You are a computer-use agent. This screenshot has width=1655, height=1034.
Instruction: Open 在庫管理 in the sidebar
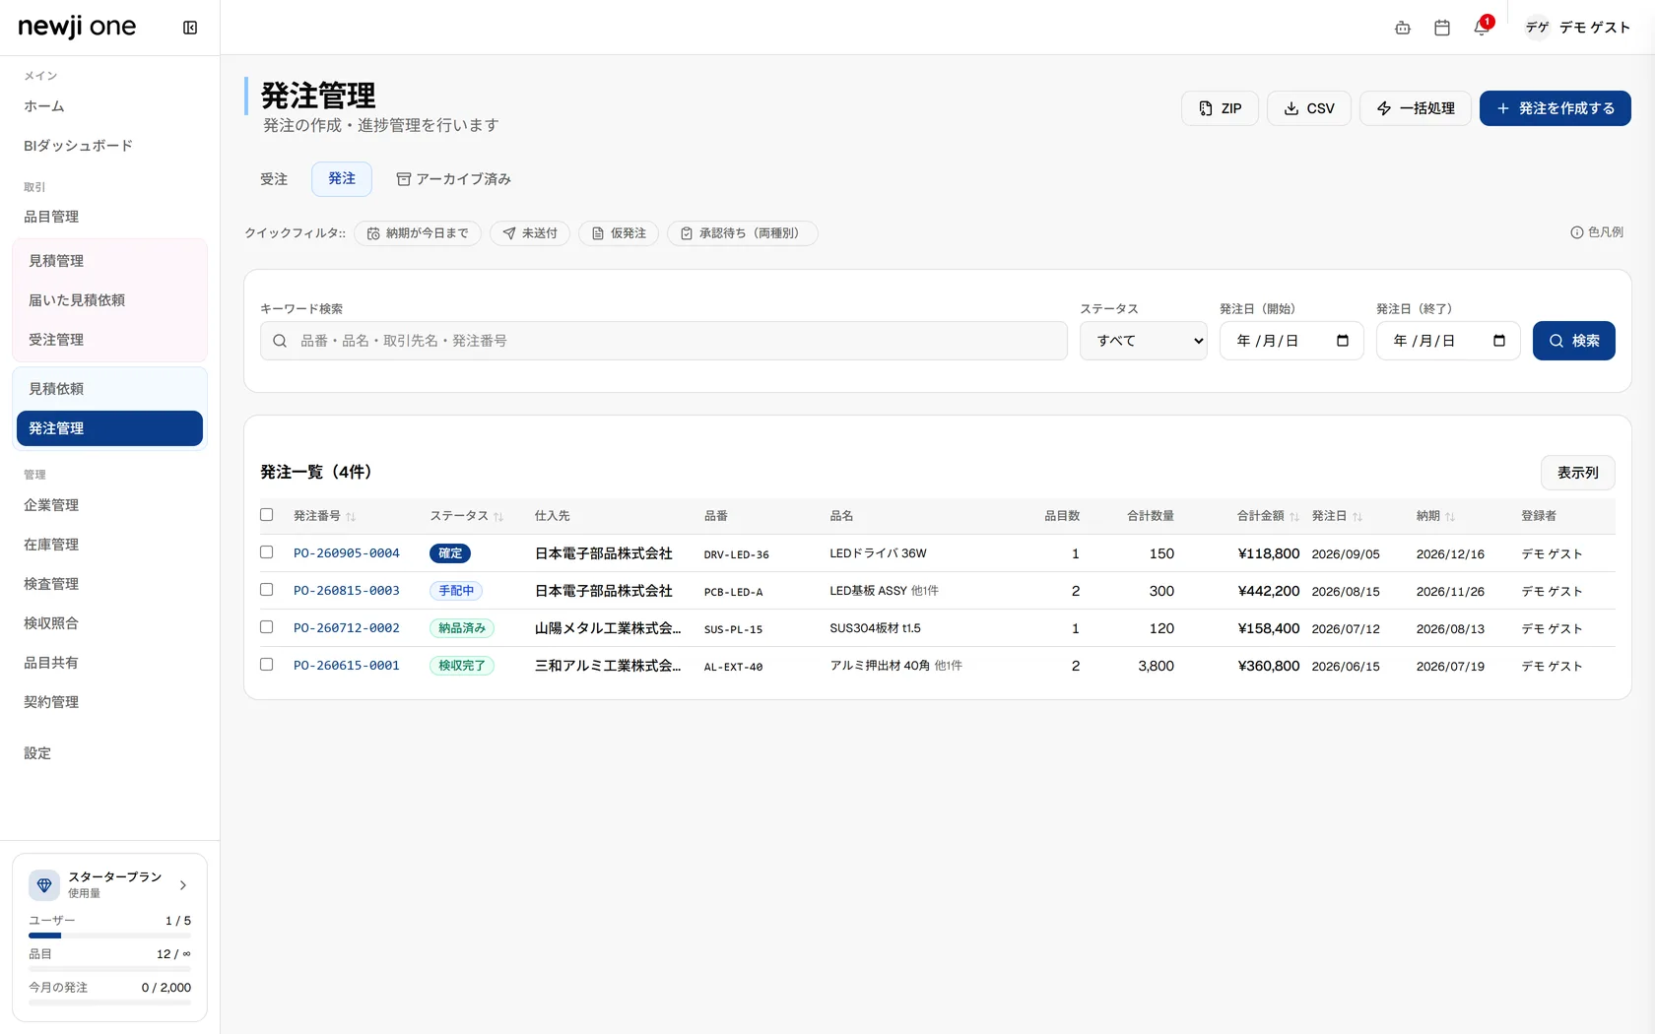[x=109, y=545]
